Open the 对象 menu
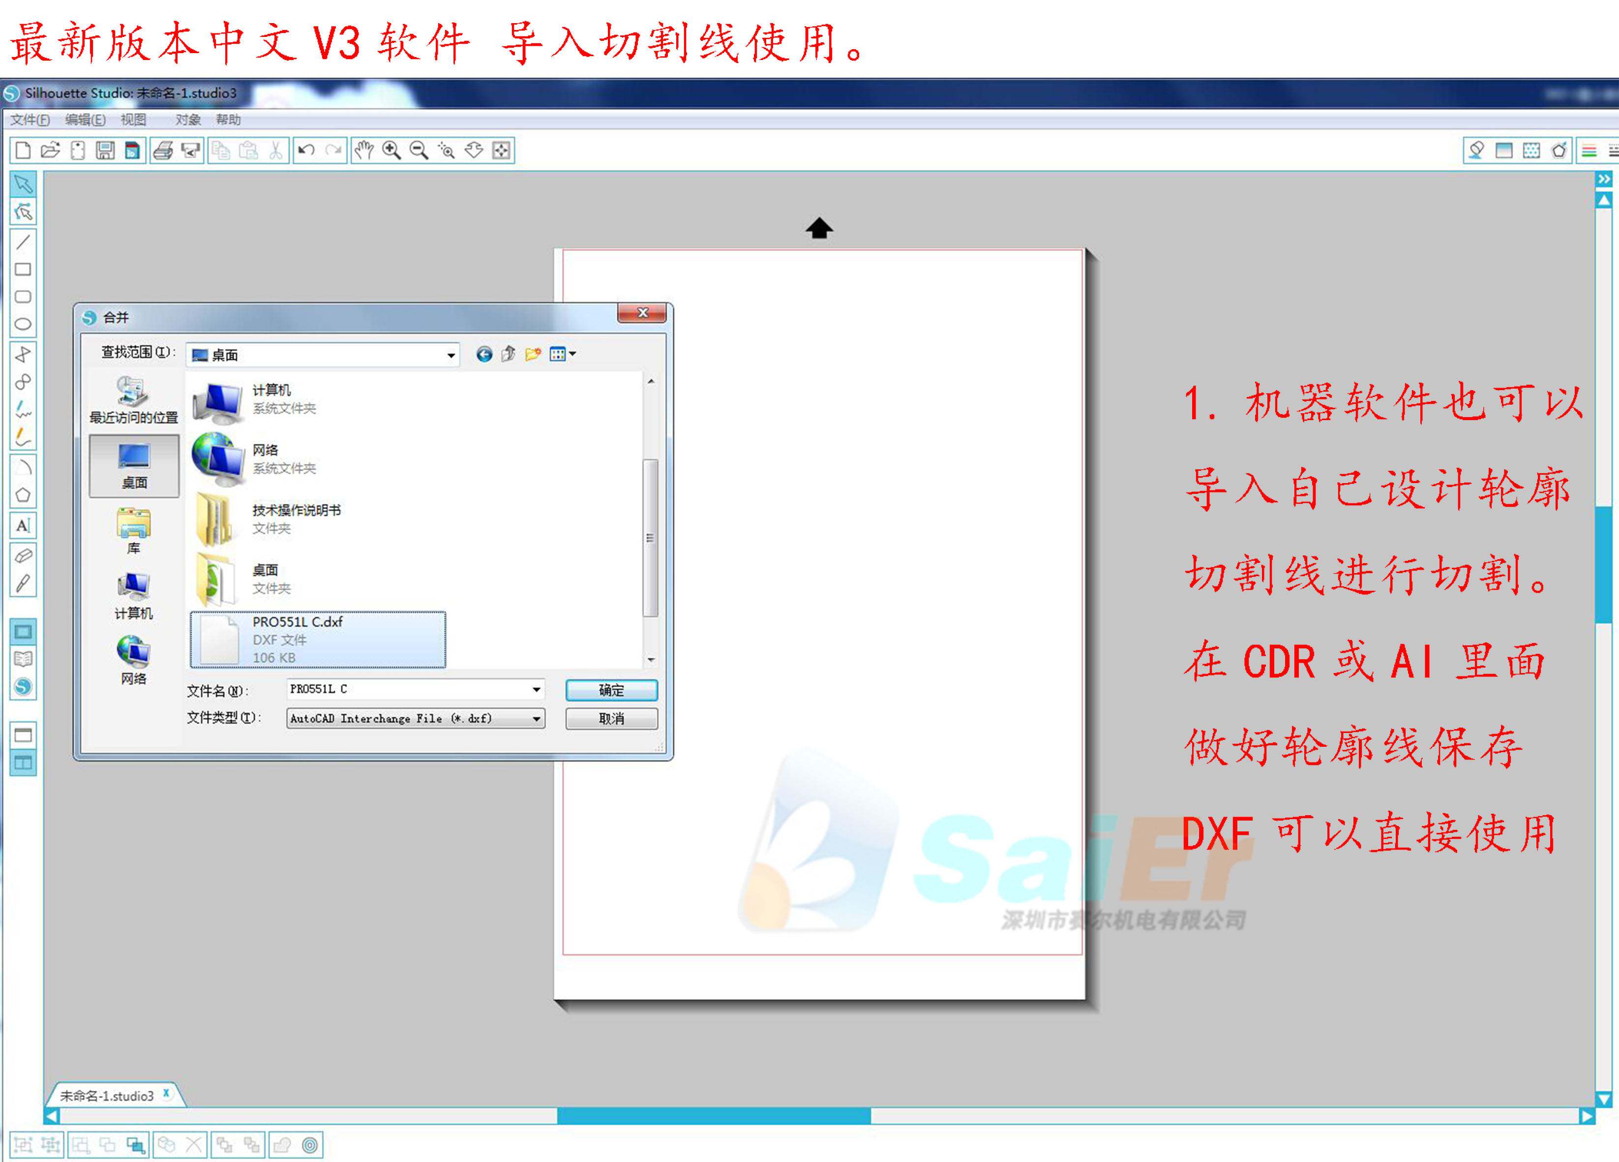 (188, 119)
